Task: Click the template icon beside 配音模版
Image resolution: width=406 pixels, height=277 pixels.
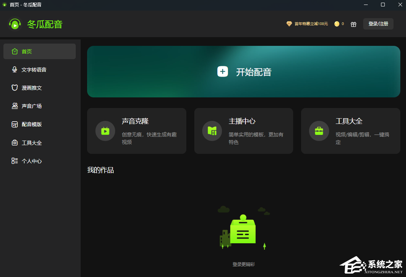Action: click(x=15, y=124)
